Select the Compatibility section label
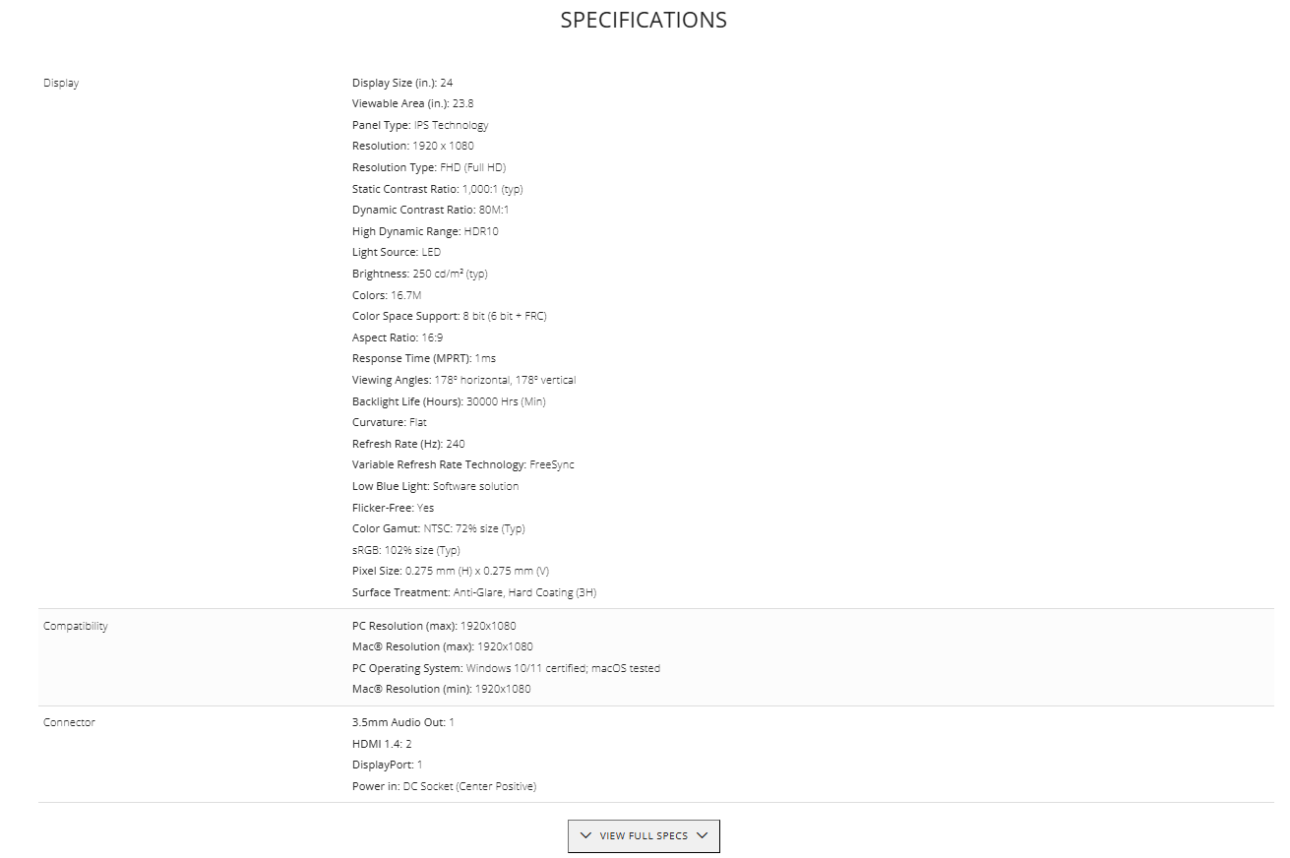Viewport: 1290px width, 858px height. pyautogui.click(x=76, y=626)
